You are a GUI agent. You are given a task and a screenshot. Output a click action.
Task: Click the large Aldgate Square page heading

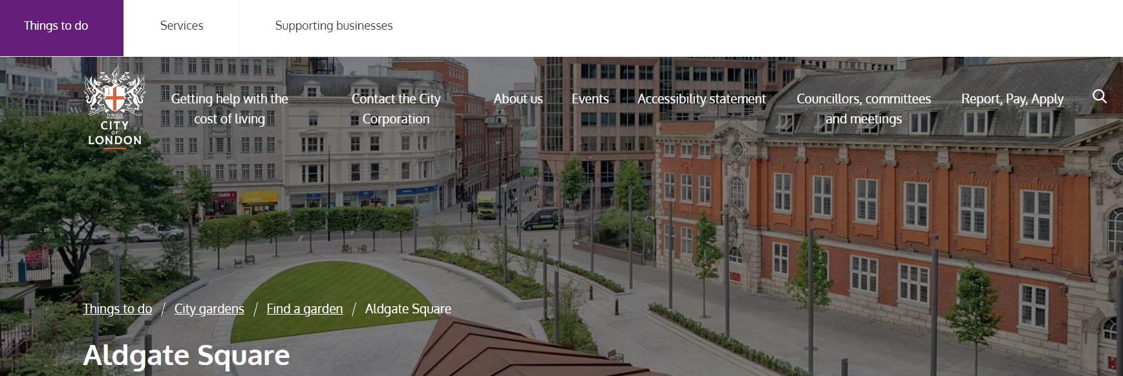186,355
